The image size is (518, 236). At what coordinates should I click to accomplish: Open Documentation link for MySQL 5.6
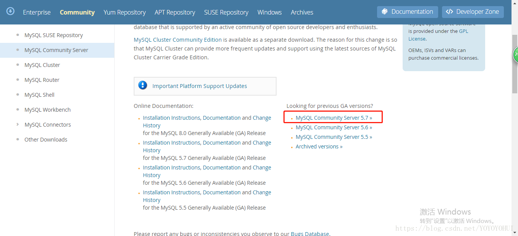tap(222, 168)
